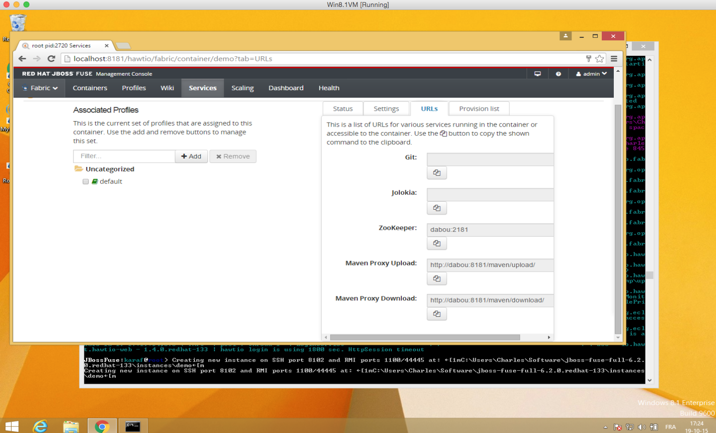This screenshot has height=433, width=716.
Task: Switch to Chrome in the taskbar
Action: click(102, 427)
